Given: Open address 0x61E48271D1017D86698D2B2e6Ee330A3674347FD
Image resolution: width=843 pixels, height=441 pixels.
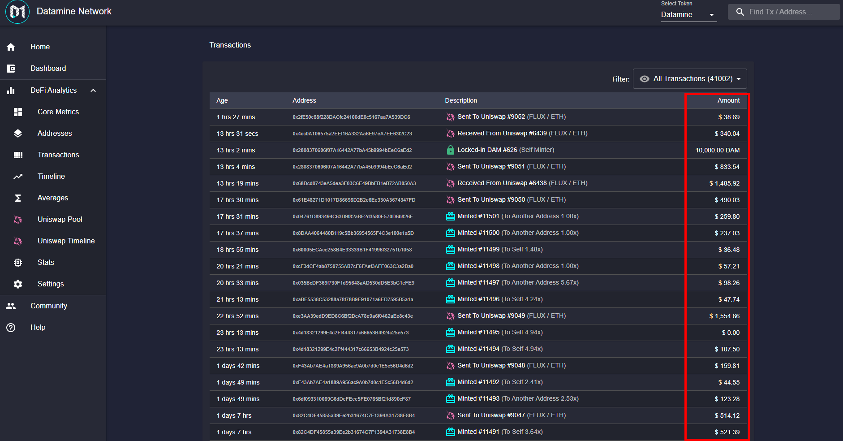Looking at the screenshot, I should coord(354,200).
